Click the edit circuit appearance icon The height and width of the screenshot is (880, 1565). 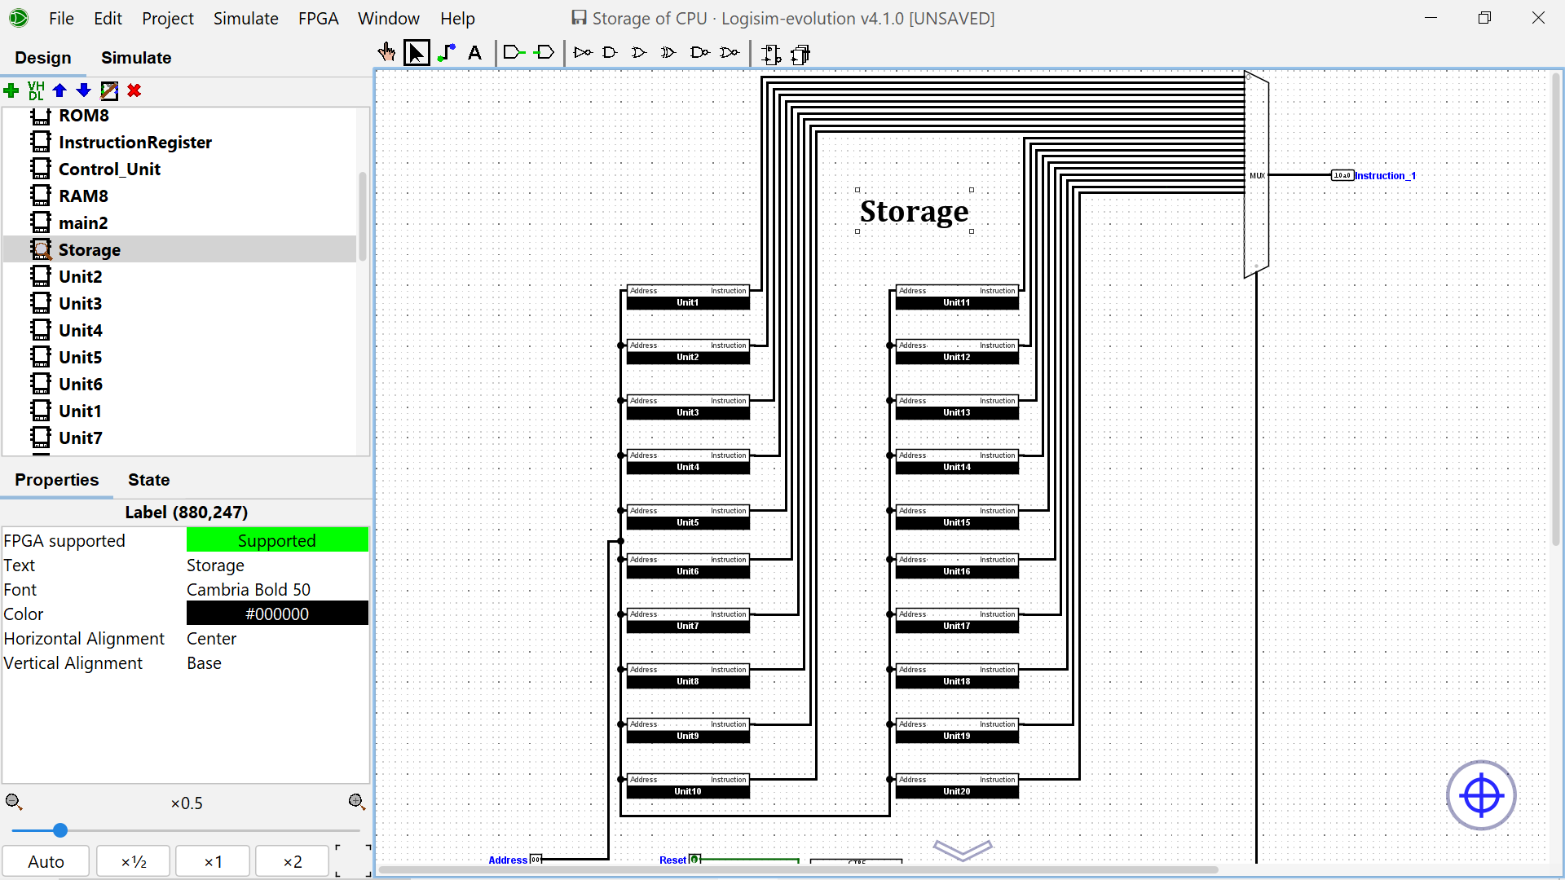109,90
